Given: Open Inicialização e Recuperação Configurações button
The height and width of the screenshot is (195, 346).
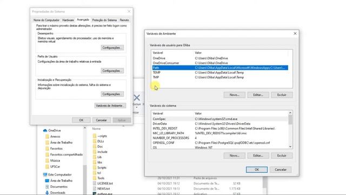Looking at the screenshot, I should click(x=112, y=94).
